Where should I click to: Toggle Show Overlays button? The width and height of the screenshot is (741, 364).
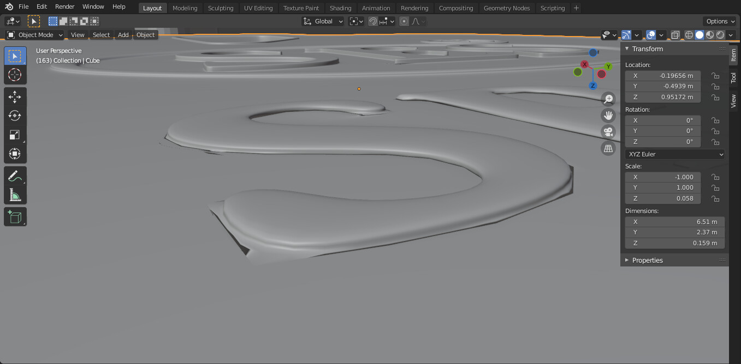[651, 35]
